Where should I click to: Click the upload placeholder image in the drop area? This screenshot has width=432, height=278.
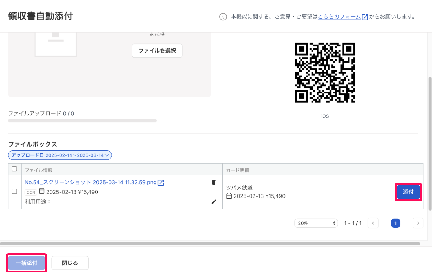pyautogui.click(x=55, y=44)
